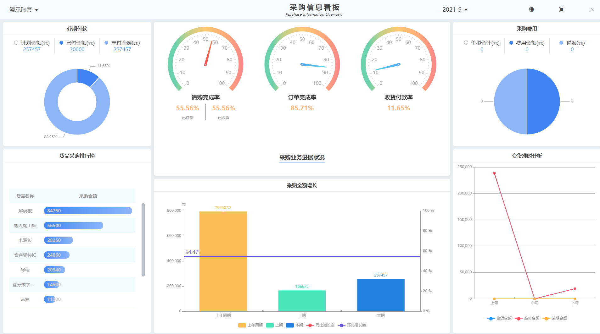Click the 85.71% order completion value
This screenshot has width=600, height=334.
pyautogui.click(x=302, y=108)
